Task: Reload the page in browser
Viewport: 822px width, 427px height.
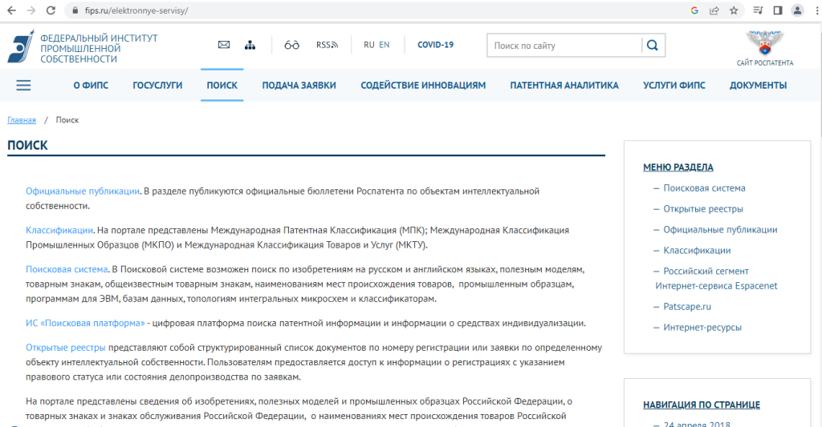Action: [x=51, y=10]
